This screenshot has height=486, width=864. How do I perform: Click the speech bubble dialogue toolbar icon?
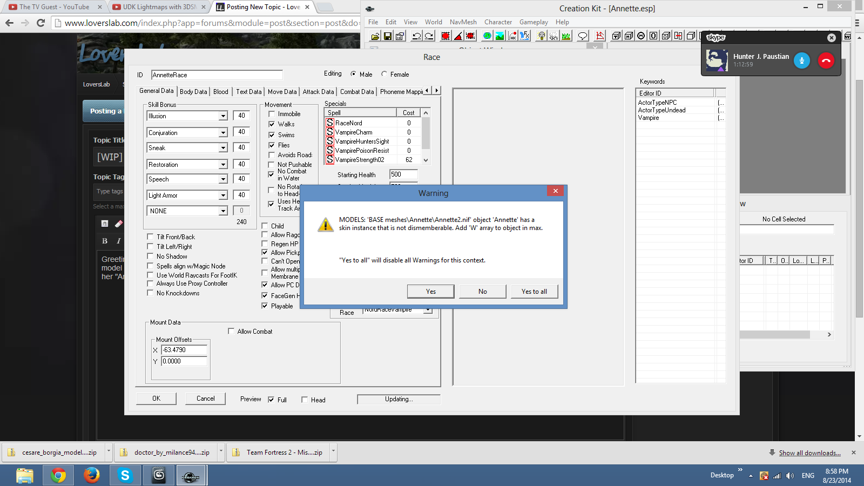point(583,36)
